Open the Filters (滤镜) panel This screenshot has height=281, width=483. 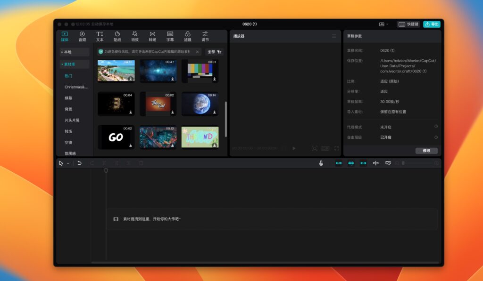click(x=187, y=36)
